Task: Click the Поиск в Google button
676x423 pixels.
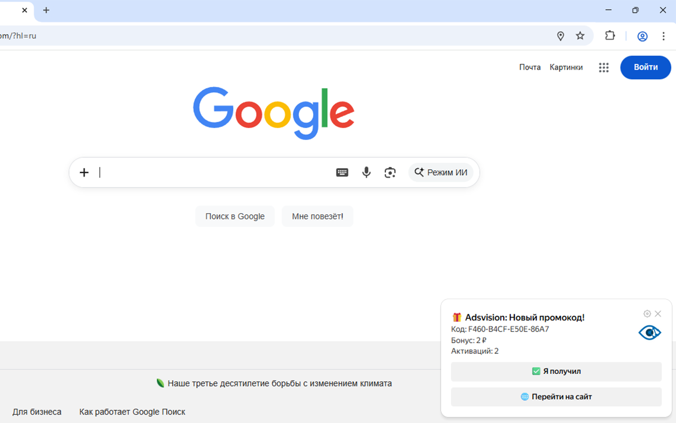Action: (x=235, y=216)
